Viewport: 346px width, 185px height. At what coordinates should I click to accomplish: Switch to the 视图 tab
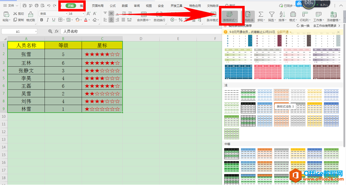click(149, 6)
